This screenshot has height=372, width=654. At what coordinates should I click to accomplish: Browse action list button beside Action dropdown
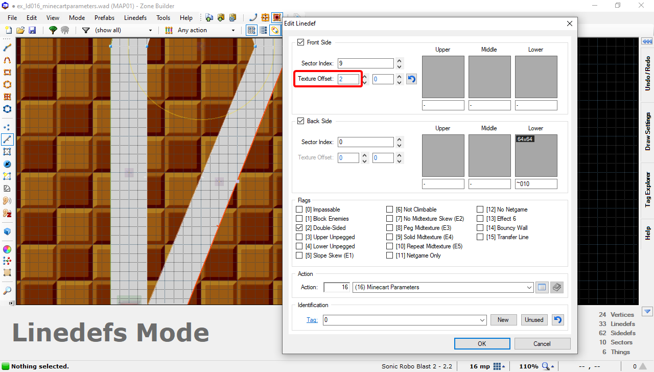click(x=542, y=287)
